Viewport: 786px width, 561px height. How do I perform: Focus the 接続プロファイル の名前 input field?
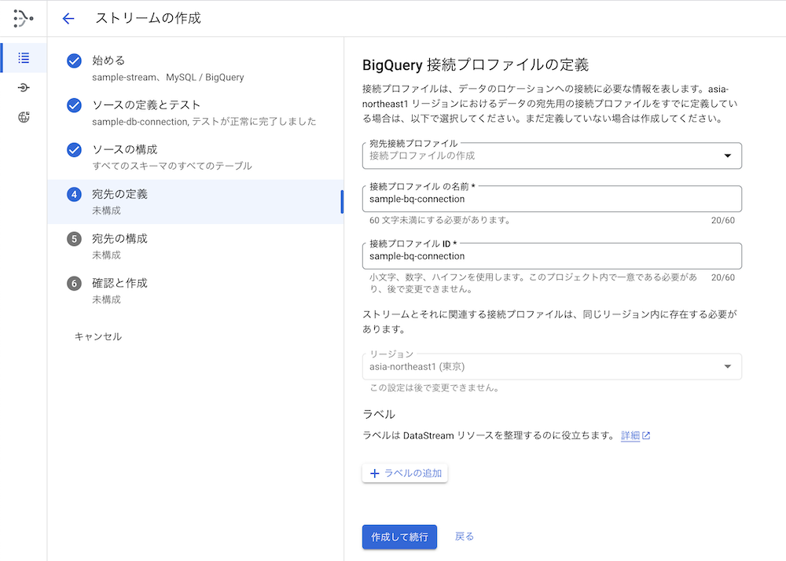click(552, 199)
